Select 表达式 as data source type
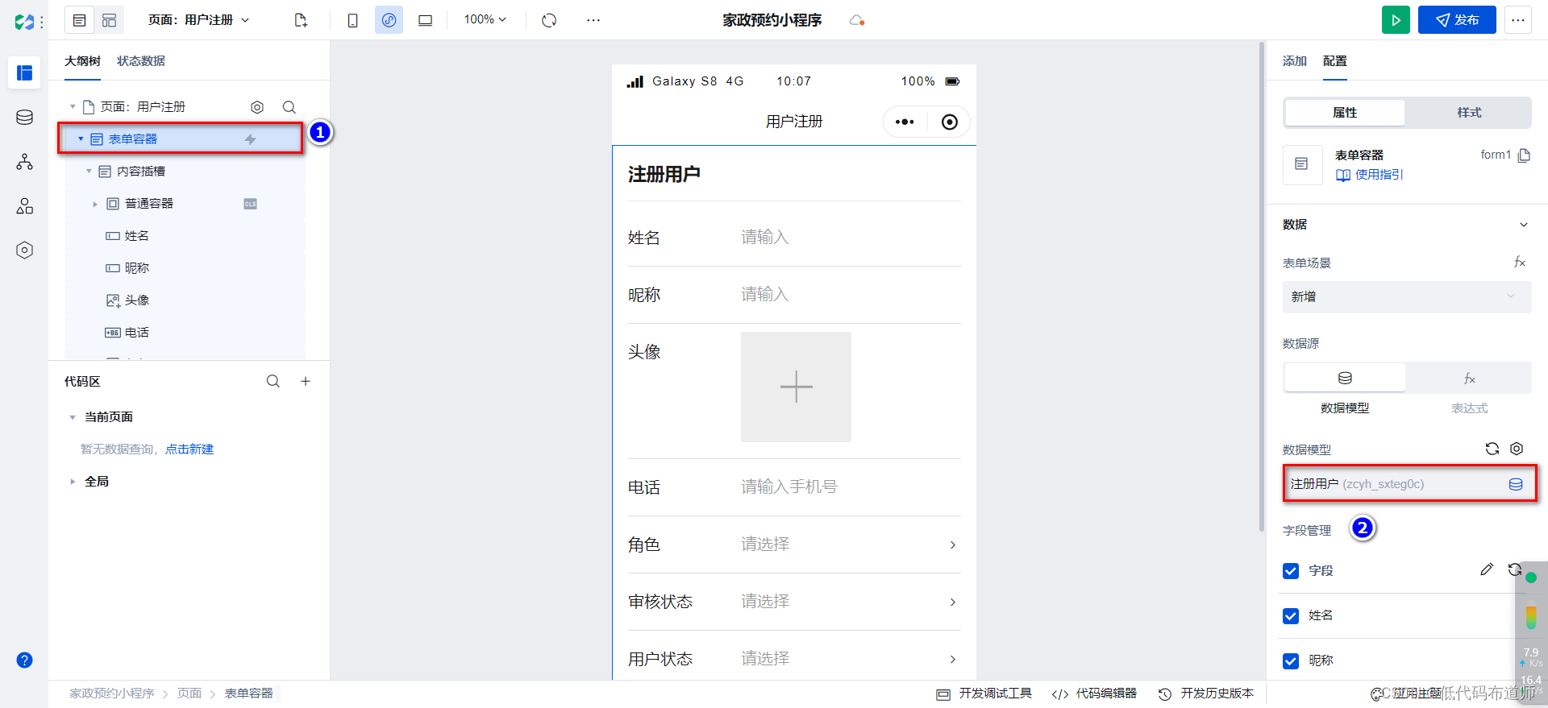Image resolution: width=1548 pixels, height=708 pixels. click(1469, 378)
